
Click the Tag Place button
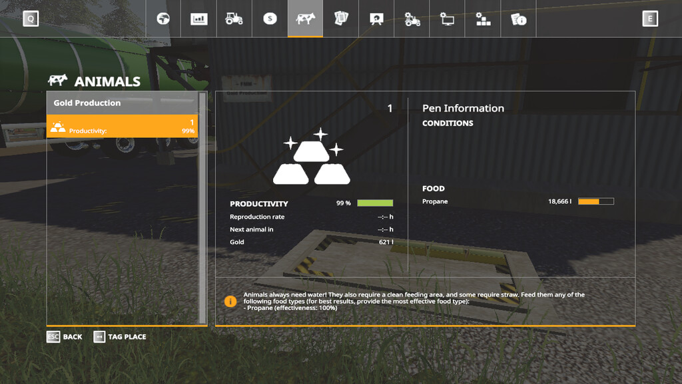[120, 337]
